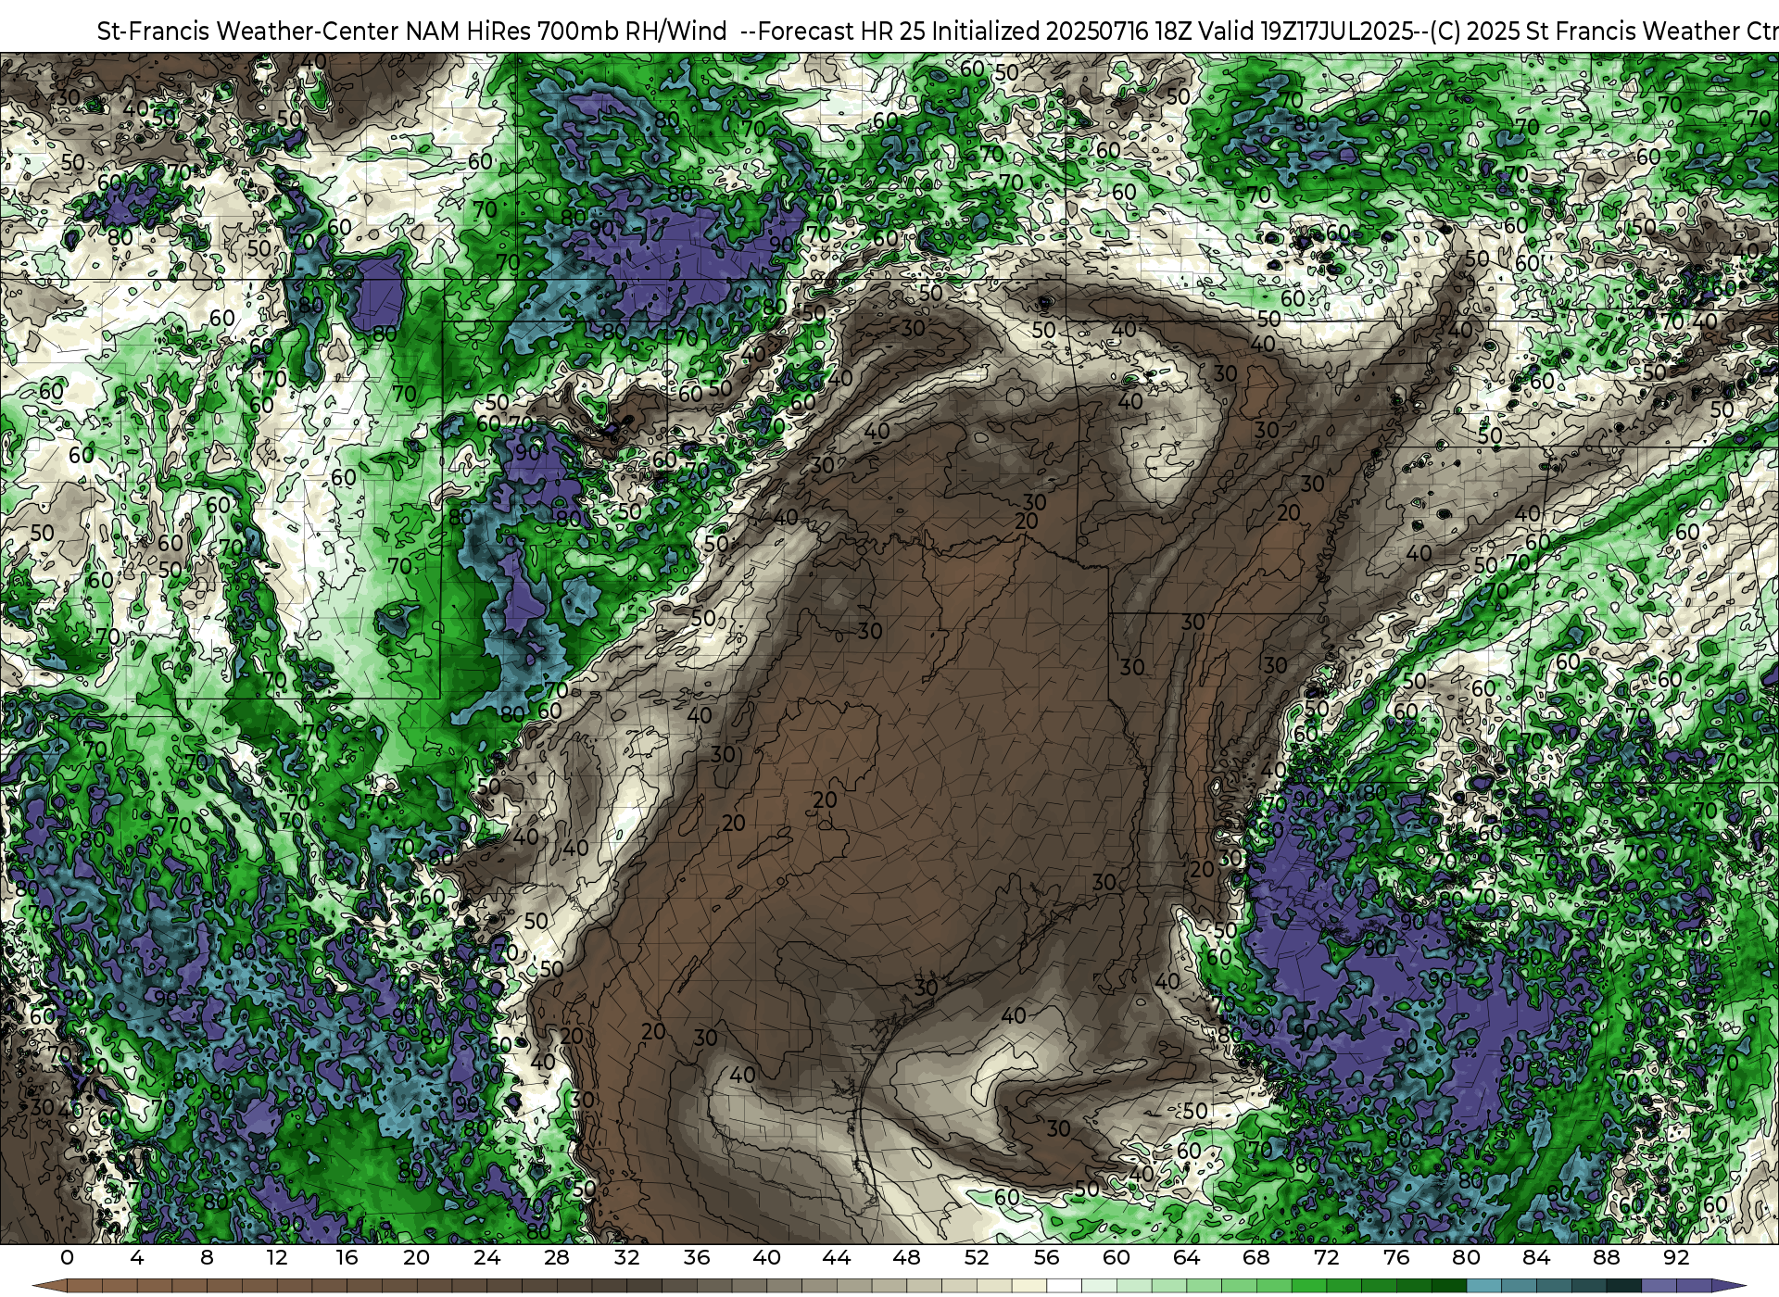Click the '12' colorbar tick label
1779x1297 pixels.
click(x=277, y=1258)
